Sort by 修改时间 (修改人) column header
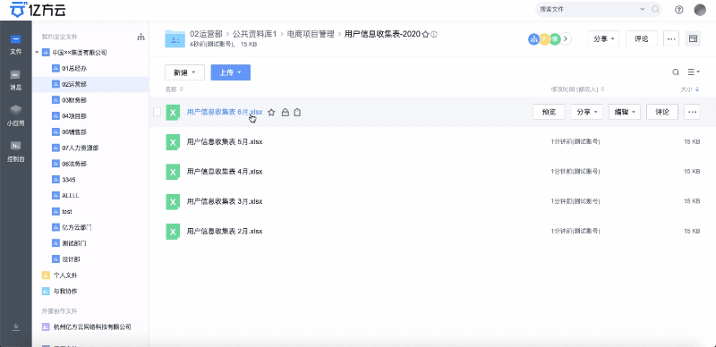 click(577, 89)
